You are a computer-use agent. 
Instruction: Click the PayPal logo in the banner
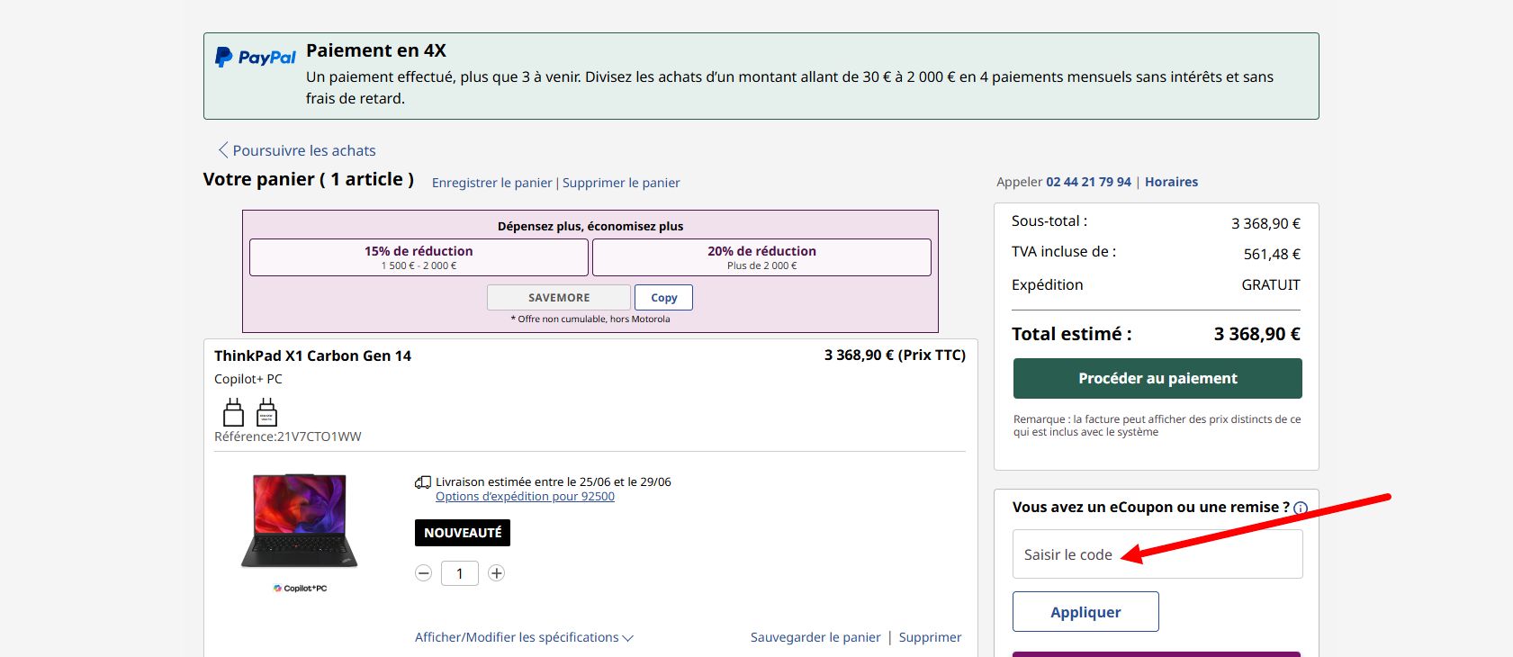pyautogui.click(x=256, y=58)
